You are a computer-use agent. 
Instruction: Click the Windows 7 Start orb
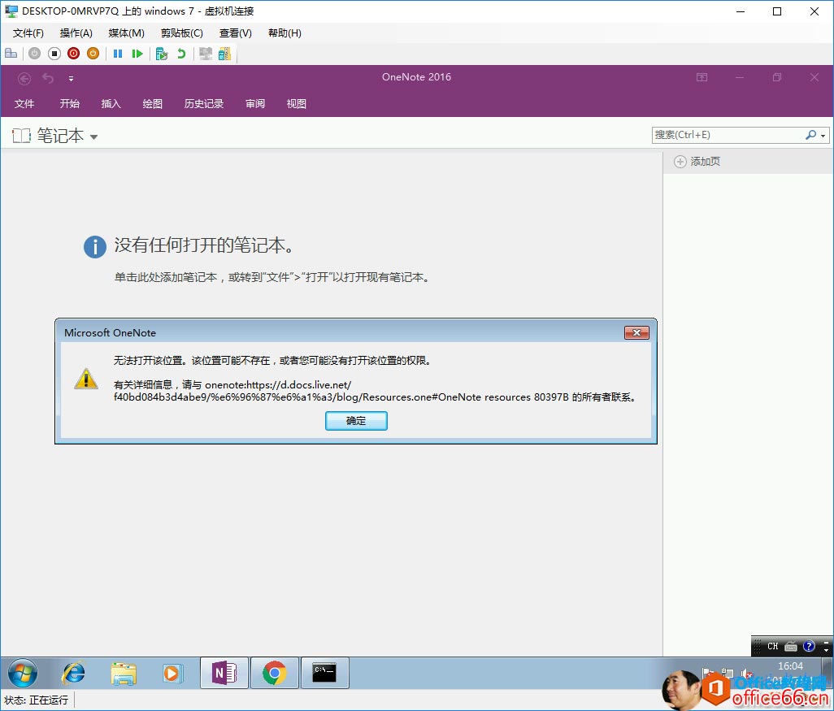23,673
